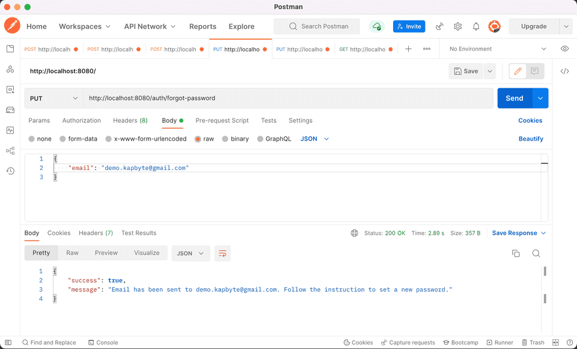Open the Monitors panel icon

point(10,130)
